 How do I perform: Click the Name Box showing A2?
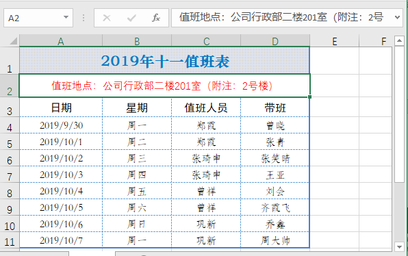(38, 18)
